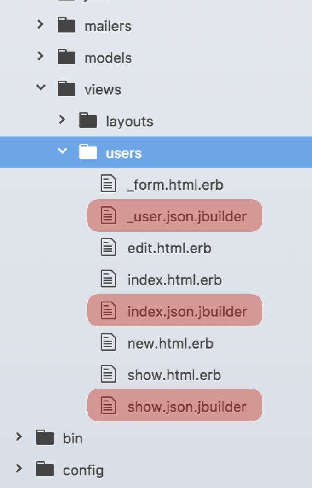Click the bin folder icon
312x488 pixels.
[45, 438]
